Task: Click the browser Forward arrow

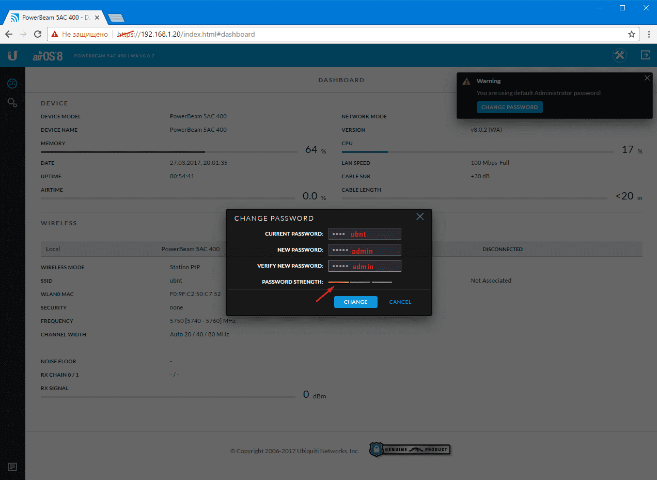Action: click(x=23, y=34)
